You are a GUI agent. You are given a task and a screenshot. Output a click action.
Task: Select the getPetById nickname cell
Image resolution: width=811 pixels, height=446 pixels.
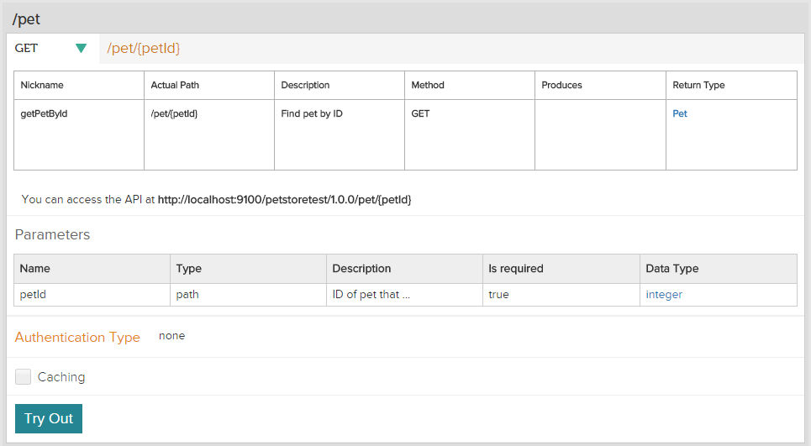[79, 135]
